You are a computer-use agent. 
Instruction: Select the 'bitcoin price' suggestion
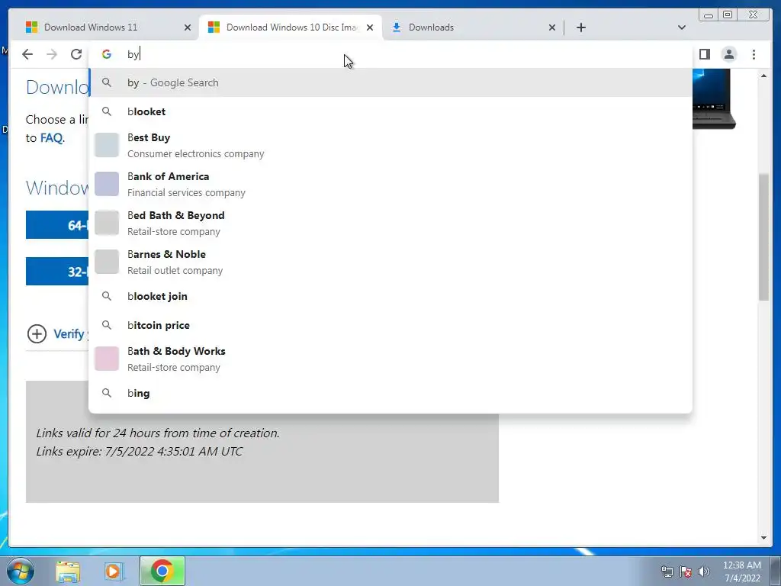pos(390,325)
